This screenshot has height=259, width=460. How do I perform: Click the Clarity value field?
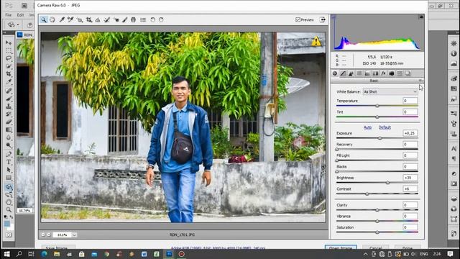click(x=410, y=205)
